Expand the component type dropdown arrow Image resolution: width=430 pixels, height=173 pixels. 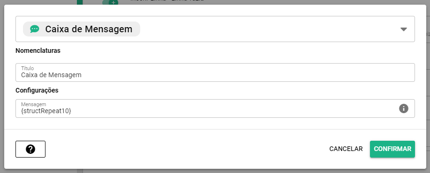click(x=403, y=29)
